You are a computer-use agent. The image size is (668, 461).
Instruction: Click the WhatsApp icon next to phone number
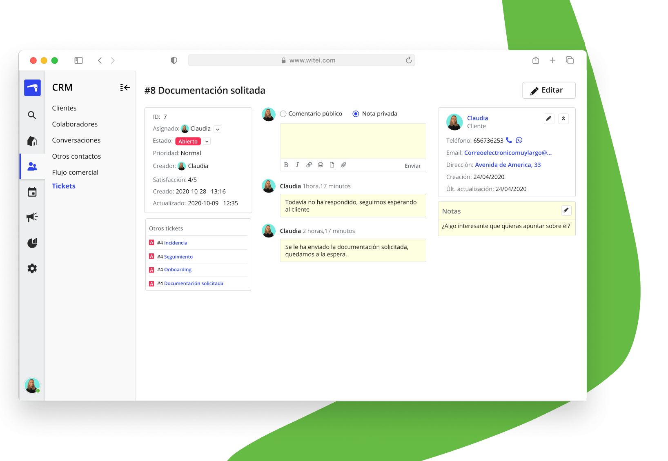pos(519,140)
